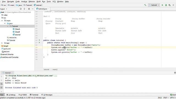Viewport: 176px width, 99px height.
Task: Open the Navigate menu
Action: coord(10,2)
